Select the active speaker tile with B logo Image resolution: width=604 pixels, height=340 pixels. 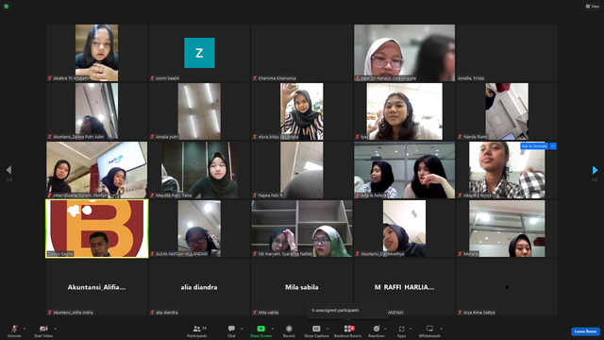[x=96, y=229]
